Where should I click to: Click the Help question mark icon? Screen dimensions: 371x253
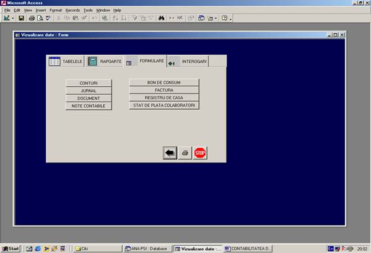click(224, 18)
